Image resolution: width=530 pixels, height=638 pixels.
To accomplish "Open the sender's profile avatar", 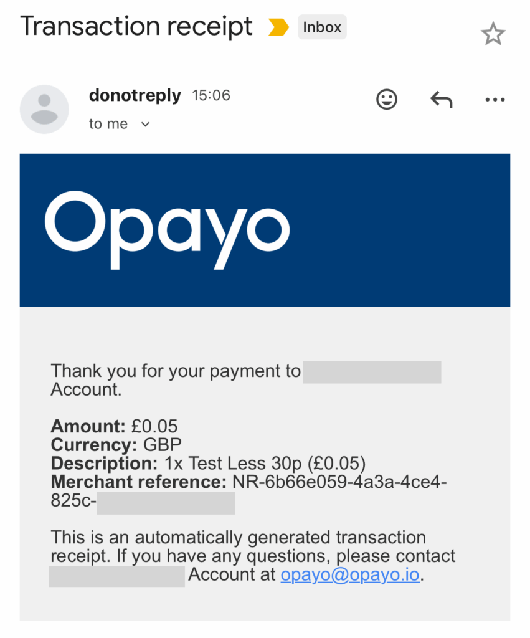I will (x=44, y=109).
